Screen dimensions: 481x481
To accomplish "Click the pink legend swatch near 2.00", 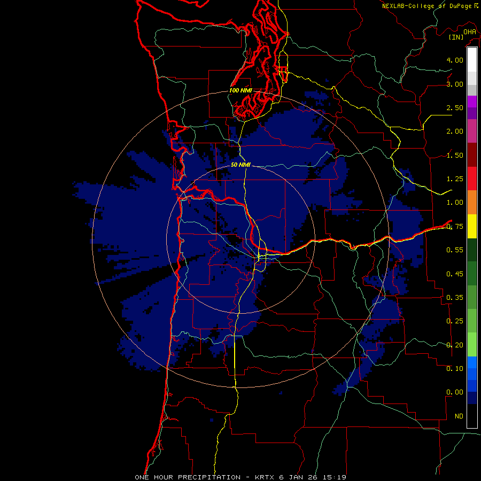I will (472, 131).
